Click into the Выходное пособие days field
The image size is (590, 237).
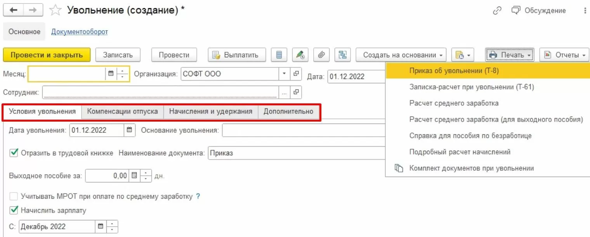[107, 176]
